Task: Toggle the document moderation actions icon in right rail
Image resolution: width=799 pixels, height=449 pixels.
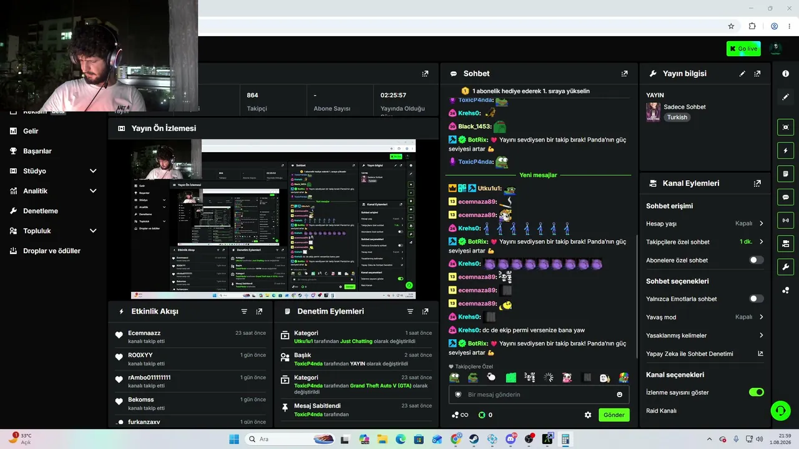Action: (x=785, y=173)
